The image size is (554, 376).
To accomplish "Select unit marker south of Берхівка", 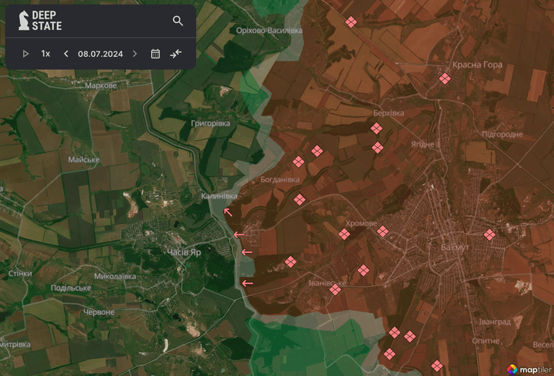I will coord(377,148).
